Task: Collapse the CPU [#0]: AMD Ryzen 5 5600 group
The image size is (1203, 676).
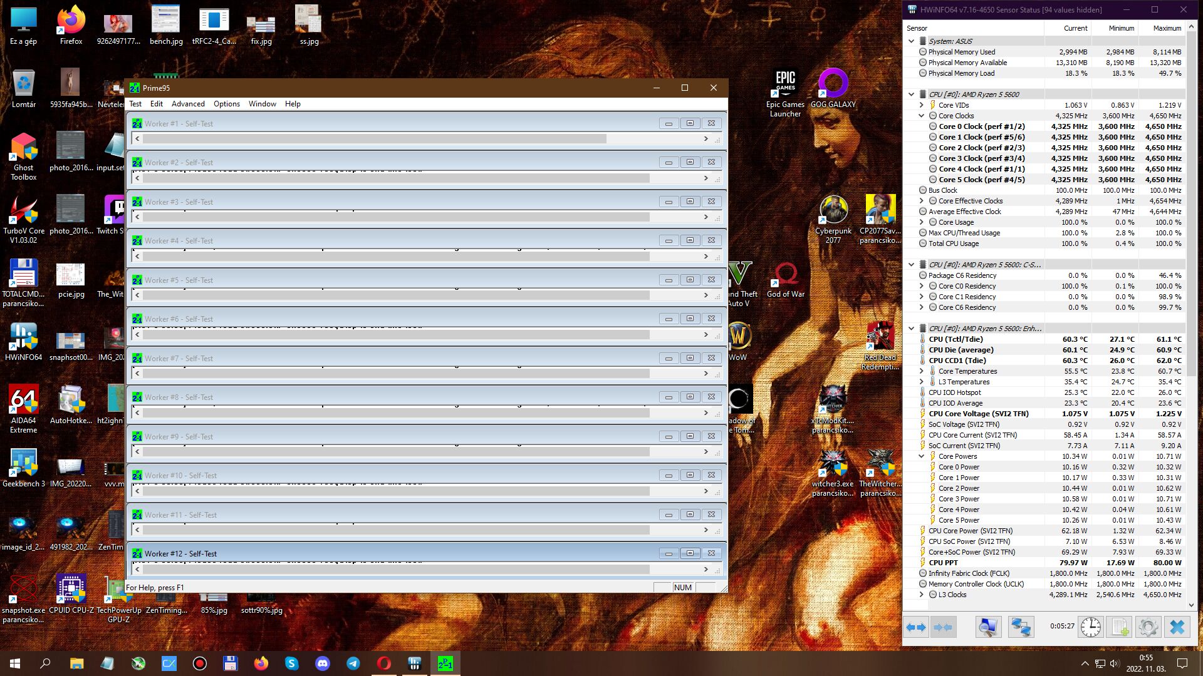Action: tap(912, 95)
